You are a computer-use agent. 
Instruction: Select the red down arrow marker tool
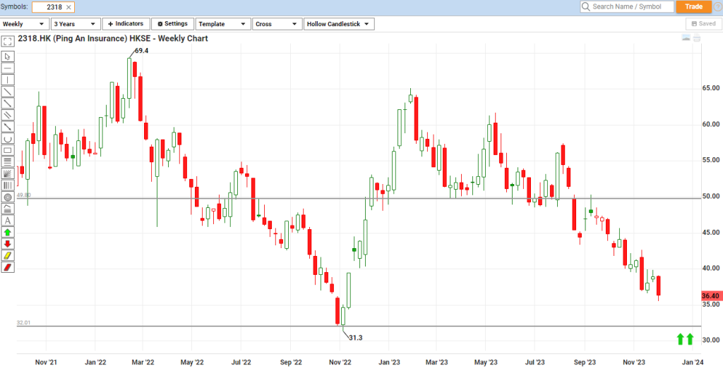[x=8, y=243]
